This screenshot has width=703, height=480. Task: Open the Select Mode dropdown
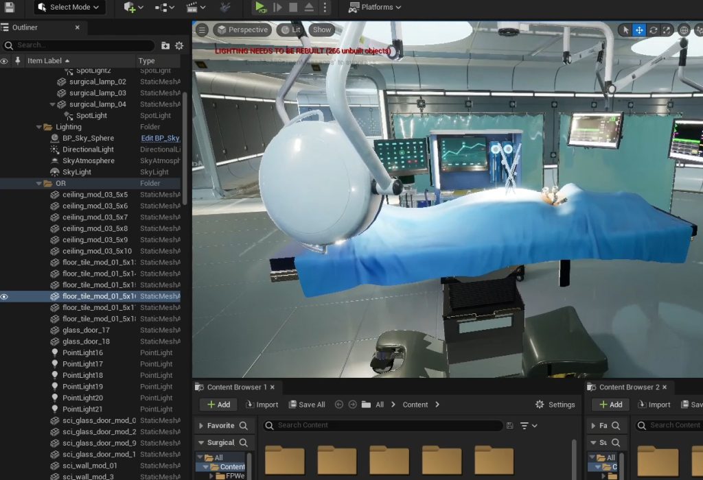[x=69, y=8]
